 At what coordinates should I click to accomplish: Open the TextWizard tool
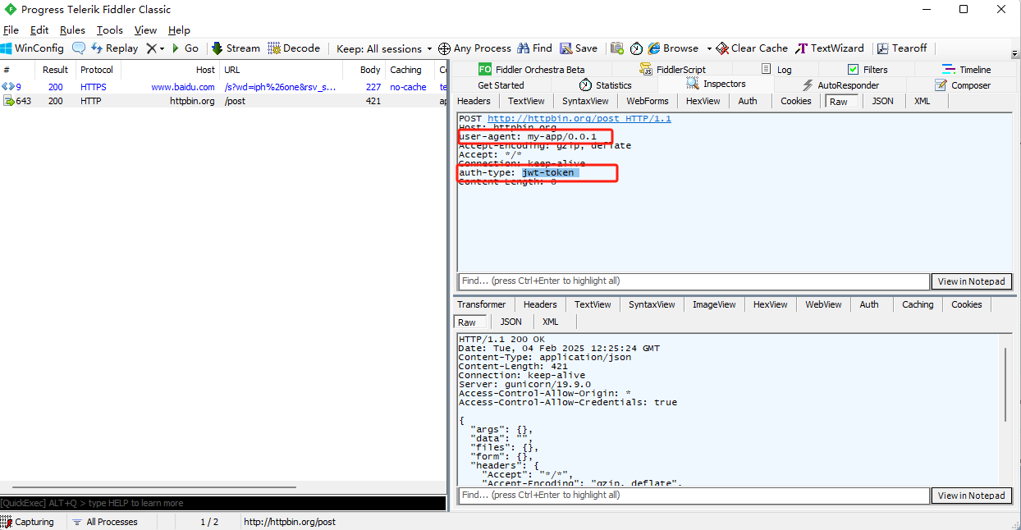830,48
